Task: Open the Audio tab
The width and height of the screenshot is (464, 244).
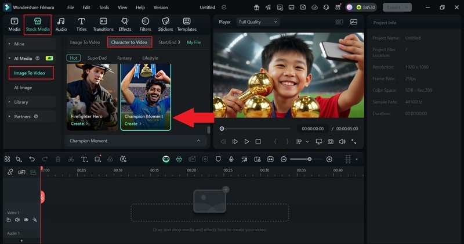Action: pos(61,24)
